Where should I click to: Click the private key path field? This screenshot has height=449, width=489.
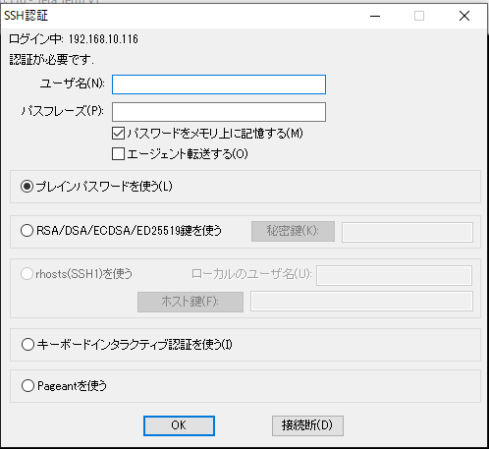pos(407,232)
